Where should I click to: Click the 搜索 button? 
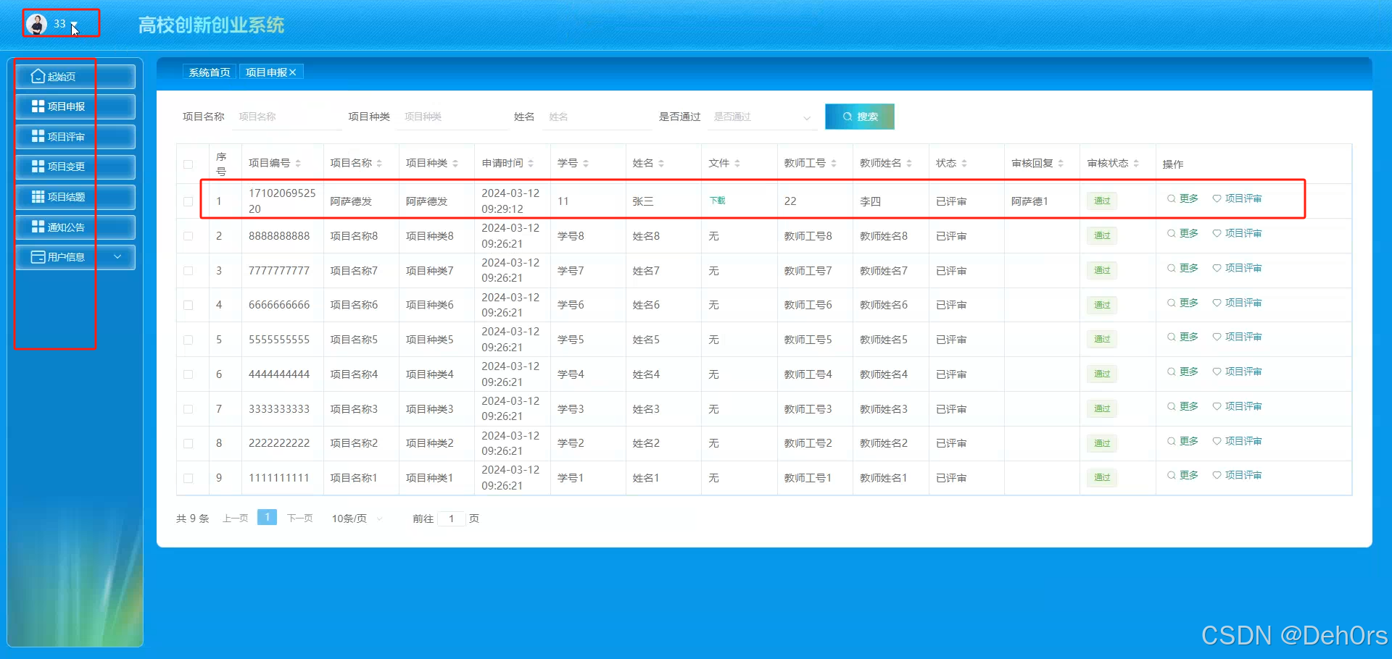(860, 117)
